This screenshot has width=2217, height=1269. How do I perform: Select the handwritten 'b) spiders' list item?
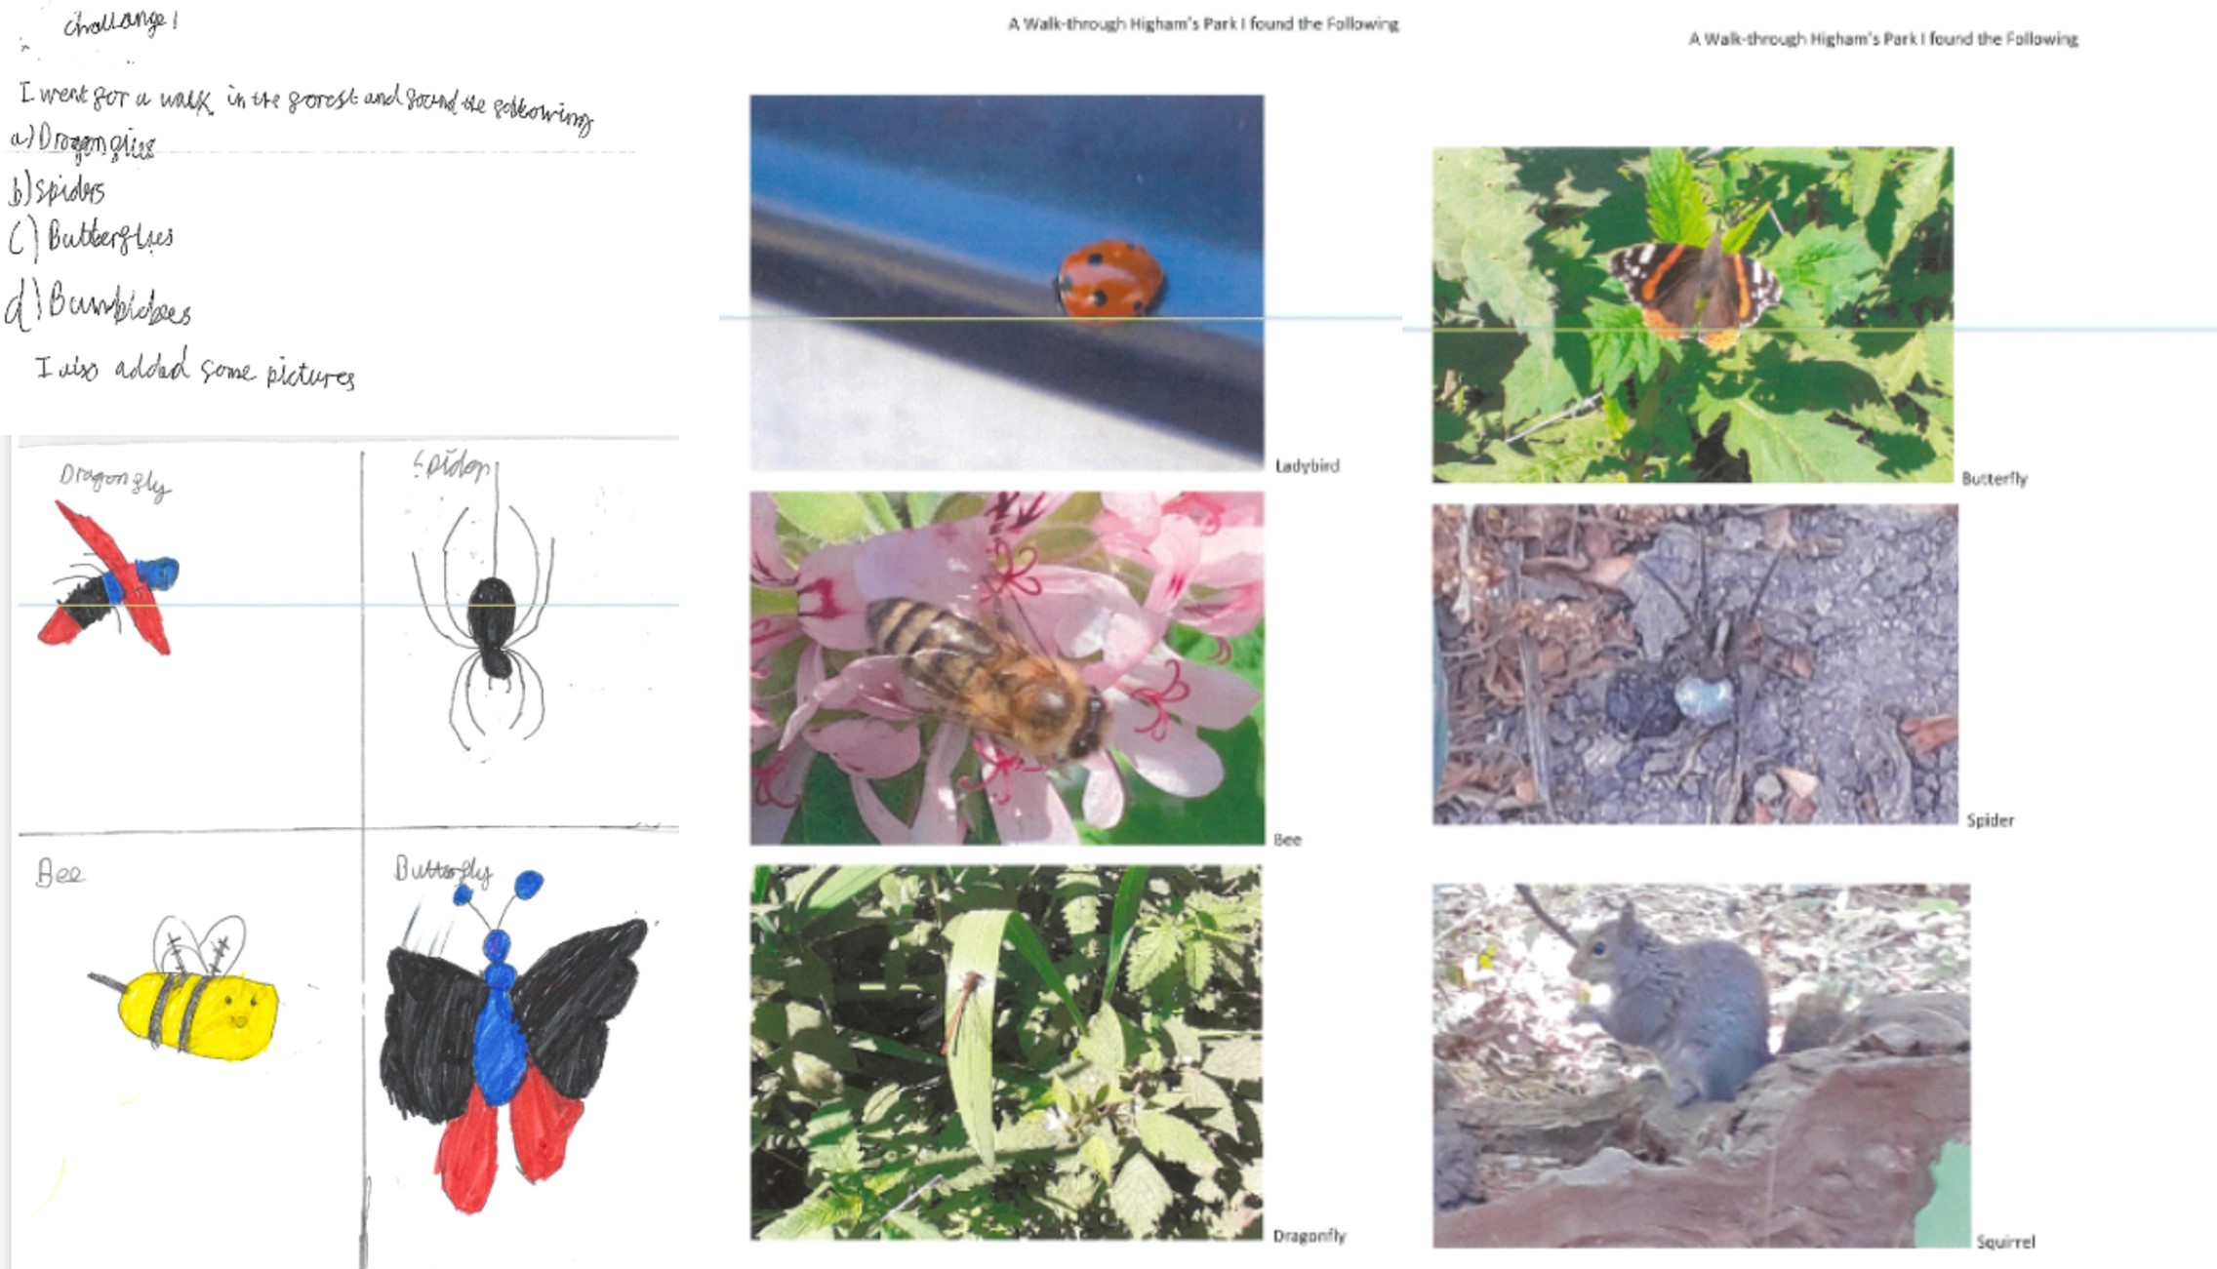coord(57,190)
